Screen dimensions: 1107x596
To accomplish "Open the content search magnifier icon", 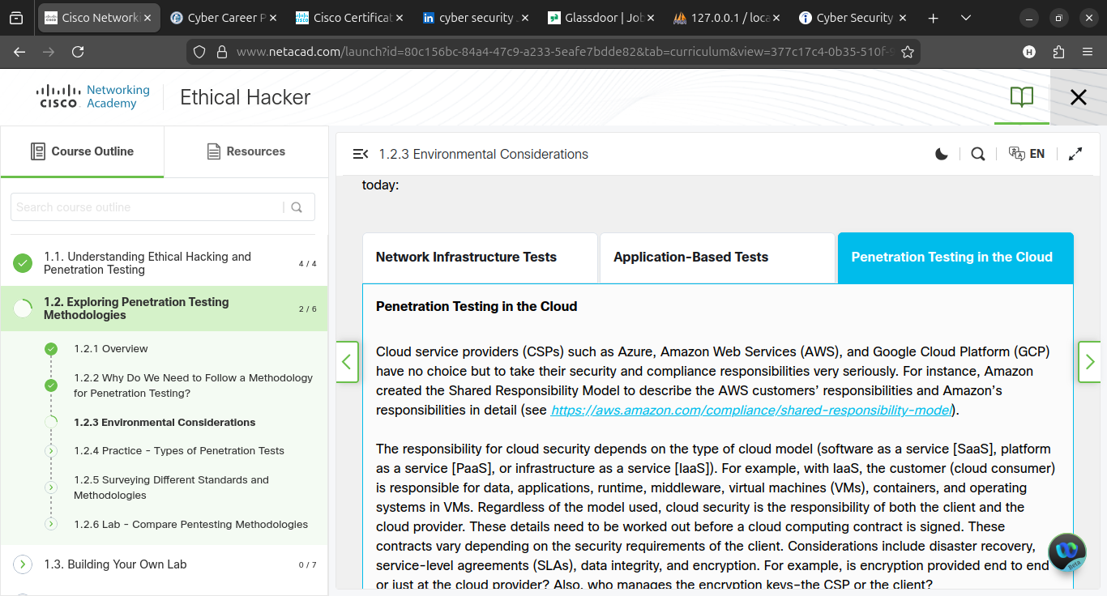I will pos(978,154).
